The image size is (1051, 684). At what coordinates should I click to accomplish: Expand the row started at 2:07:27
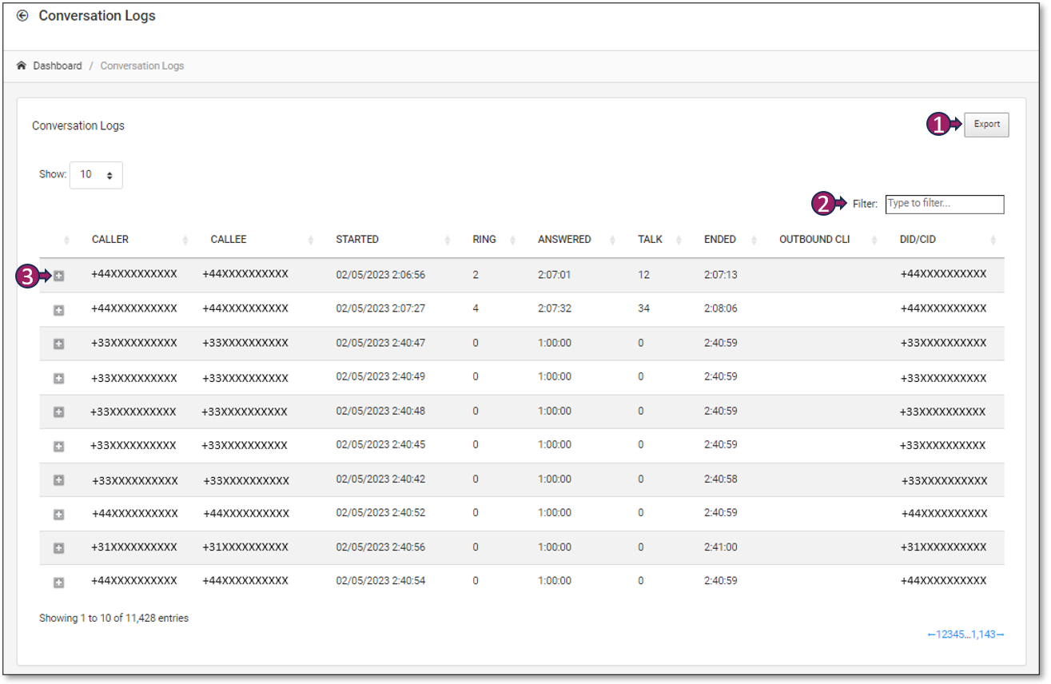pyautogui.click(x=59, y=310)
